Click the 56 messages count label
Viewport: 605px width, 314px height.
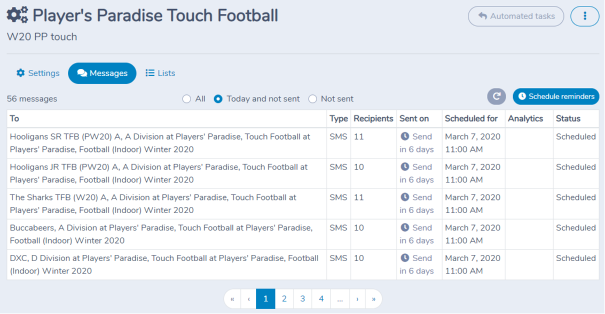coord(32,99)
